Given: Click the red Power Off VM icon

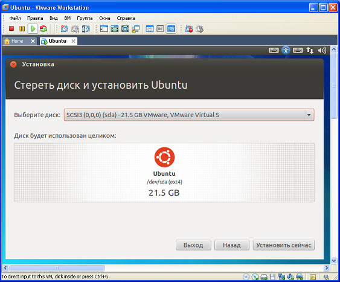Looking at the screenshot, I should pos(11,28).
